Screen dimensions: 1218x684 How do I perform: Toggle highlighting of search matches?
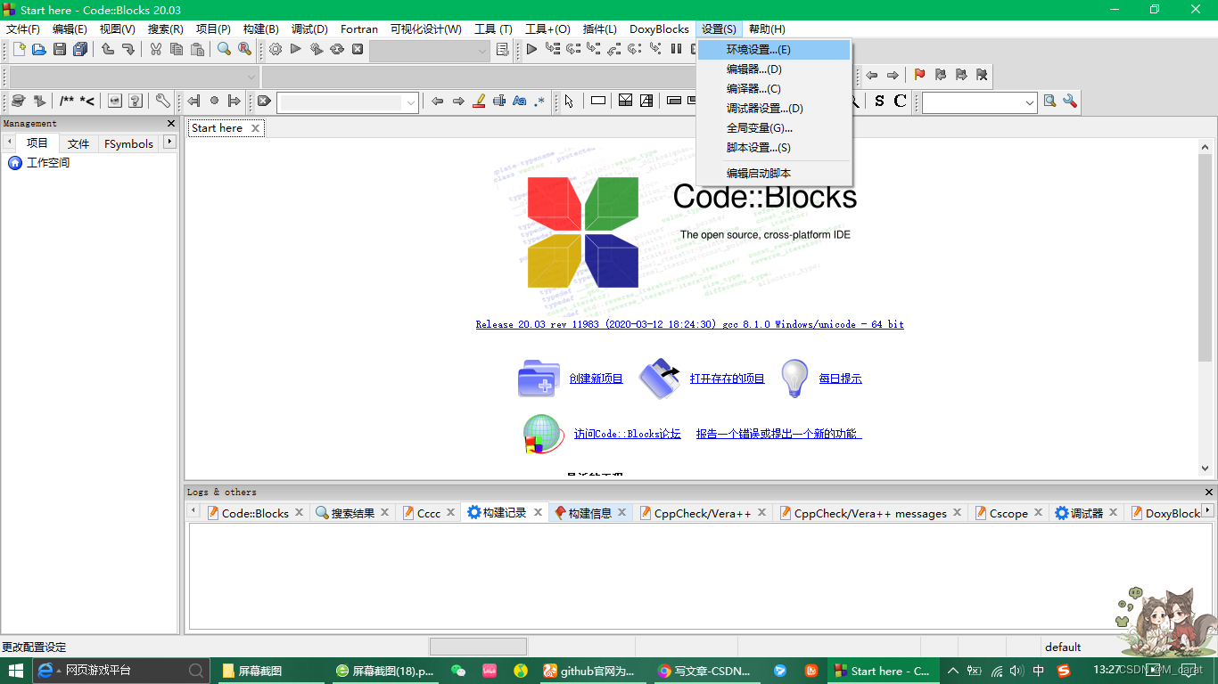478,101
